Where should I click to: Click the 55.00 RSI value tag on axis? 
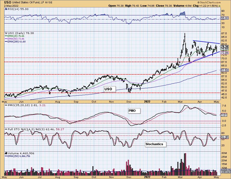pos(225,18)
